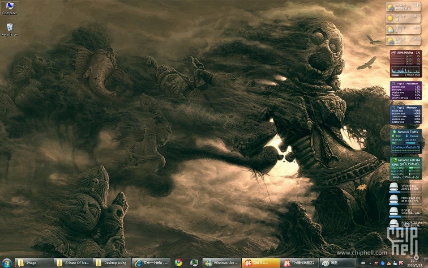Click the Top 5 - Memory gadget title
The height and width of the screenshot is (268, 428).
[x=406, y=108]
